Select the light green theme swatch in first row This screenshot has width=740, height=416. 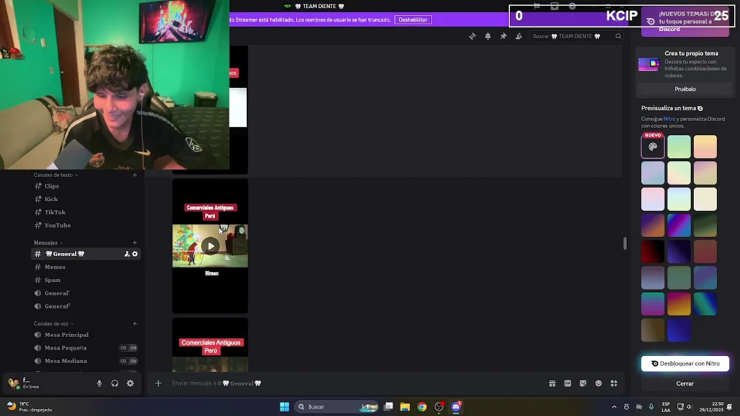679,147
